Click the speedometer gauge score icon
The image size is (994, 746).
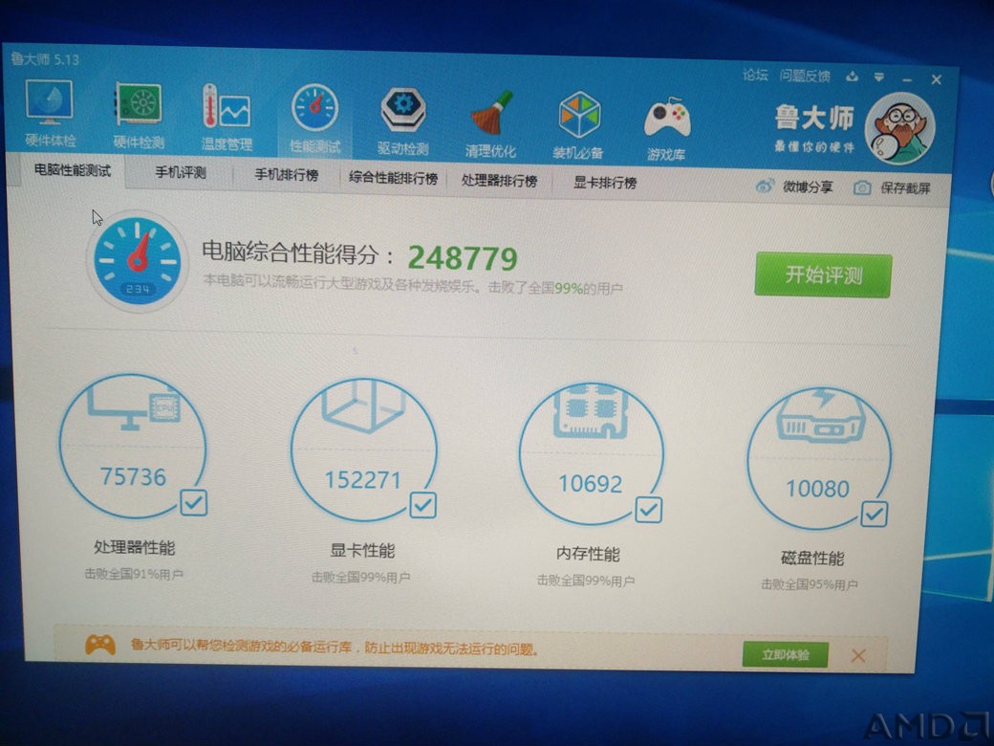click(x=138, y=261)
